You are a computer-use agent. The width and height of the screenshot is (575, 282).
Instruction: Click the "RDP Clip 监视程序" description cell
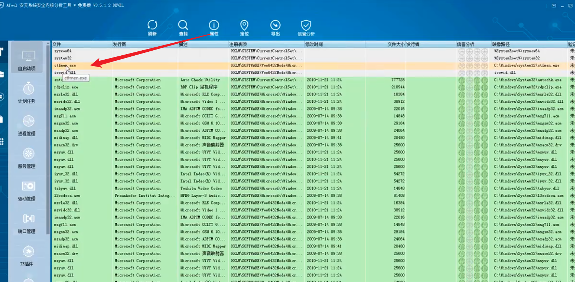(199, 87)
